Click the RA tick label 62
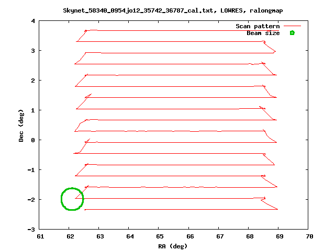This screenshot has width=335, height=251. point(70,236)
